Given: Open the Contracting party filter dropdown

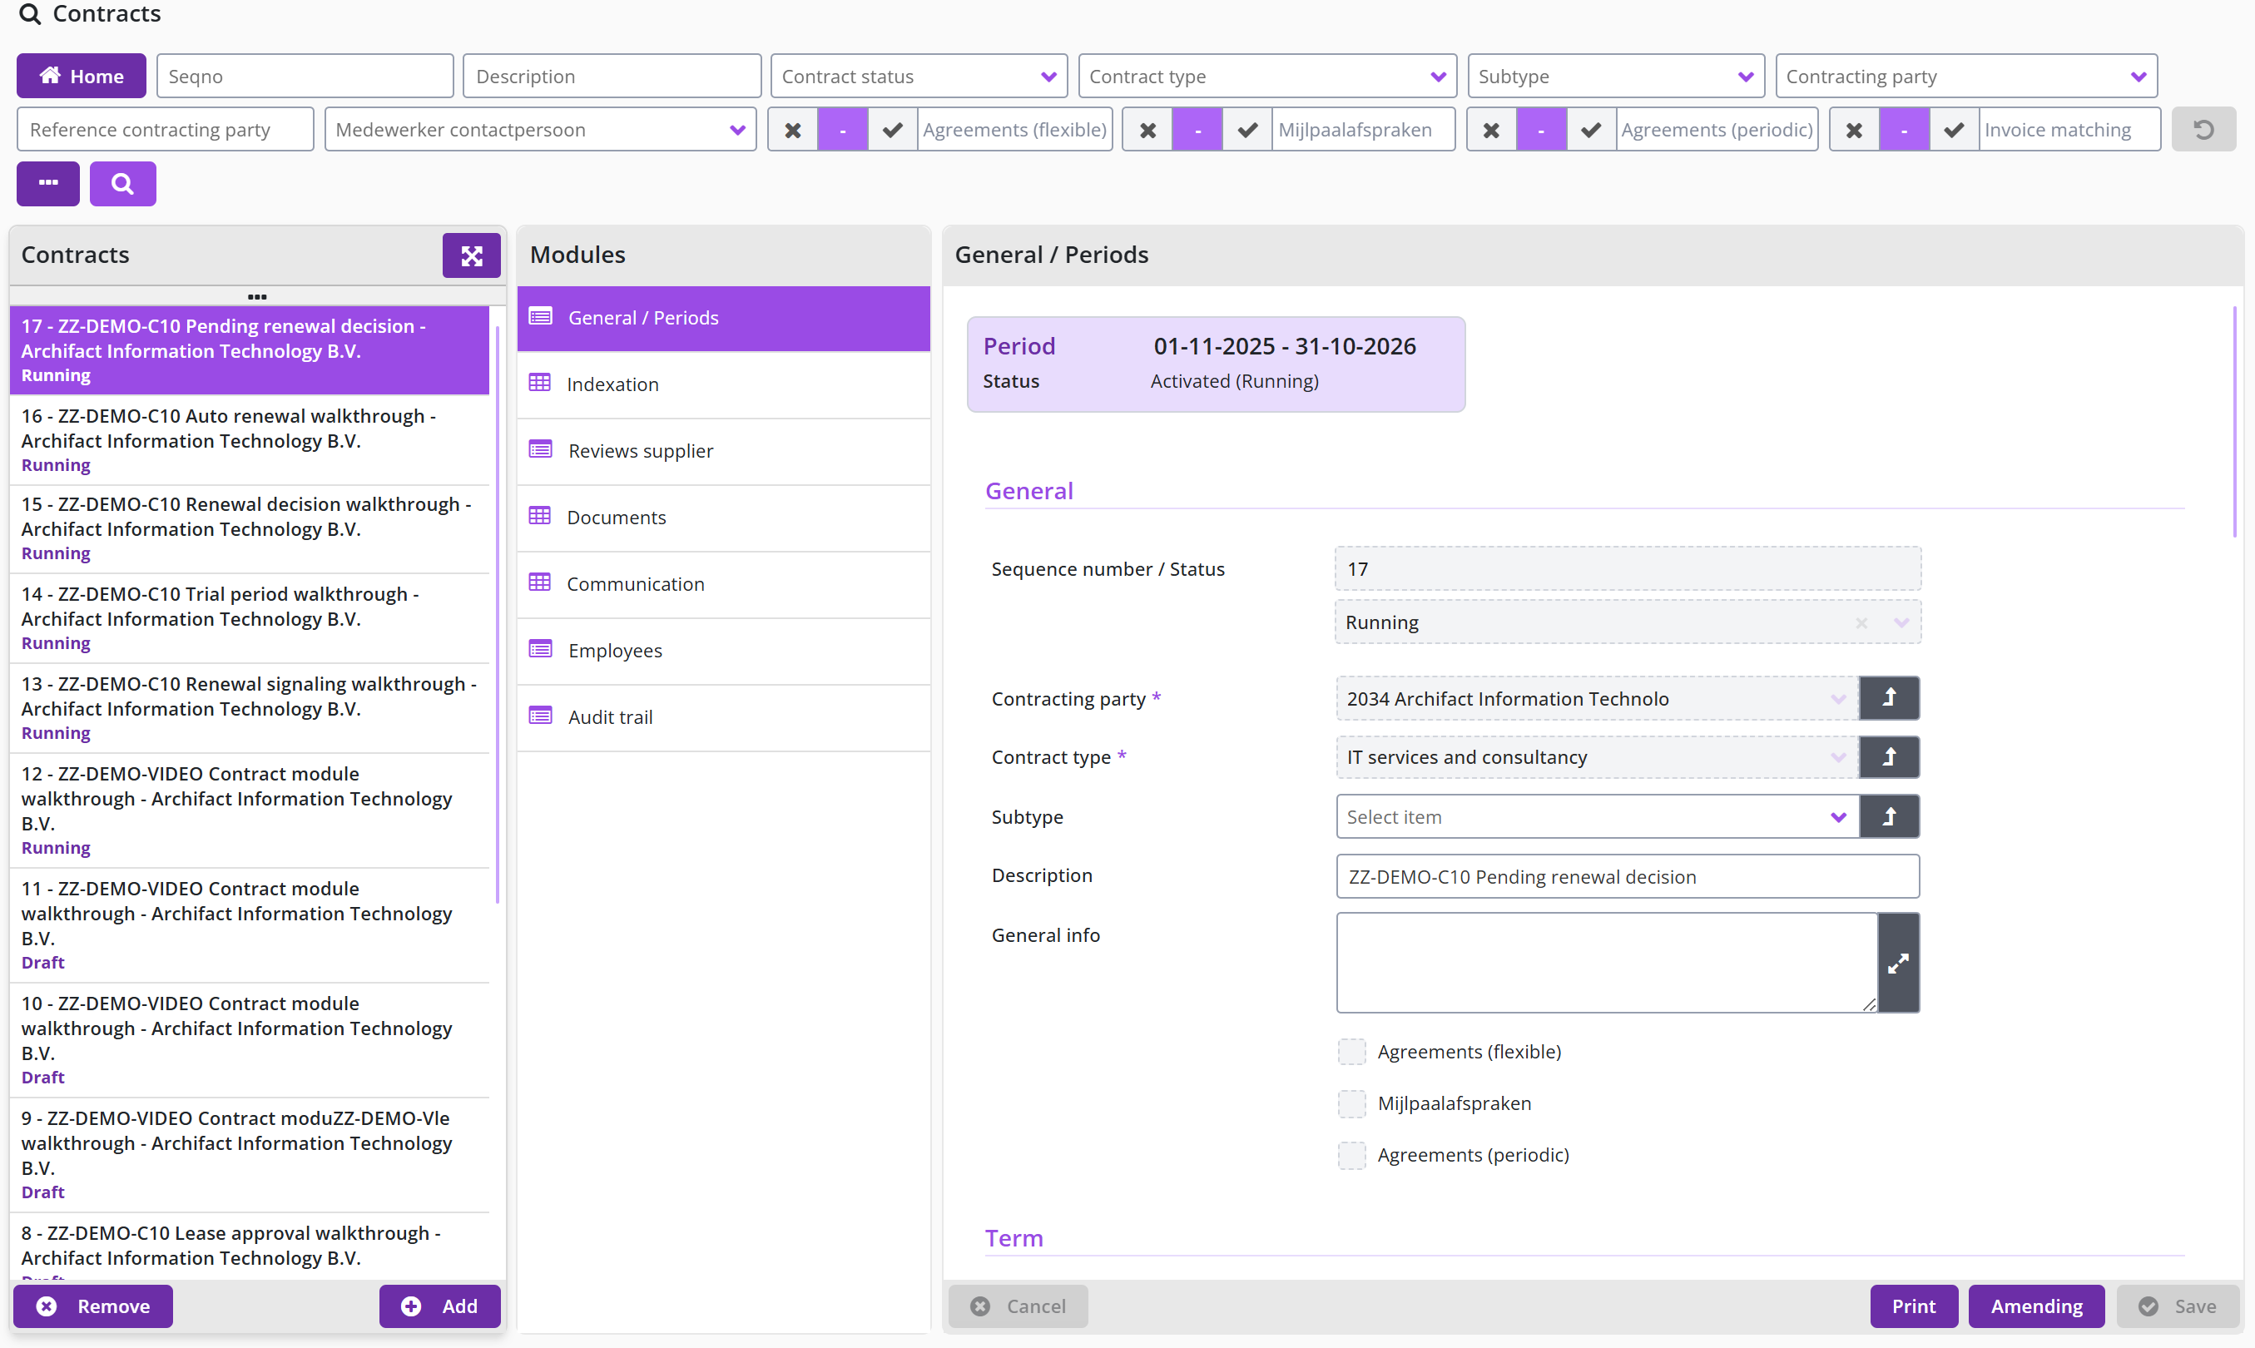Looking at the screenshot, I should click(x=1966, y=76).
